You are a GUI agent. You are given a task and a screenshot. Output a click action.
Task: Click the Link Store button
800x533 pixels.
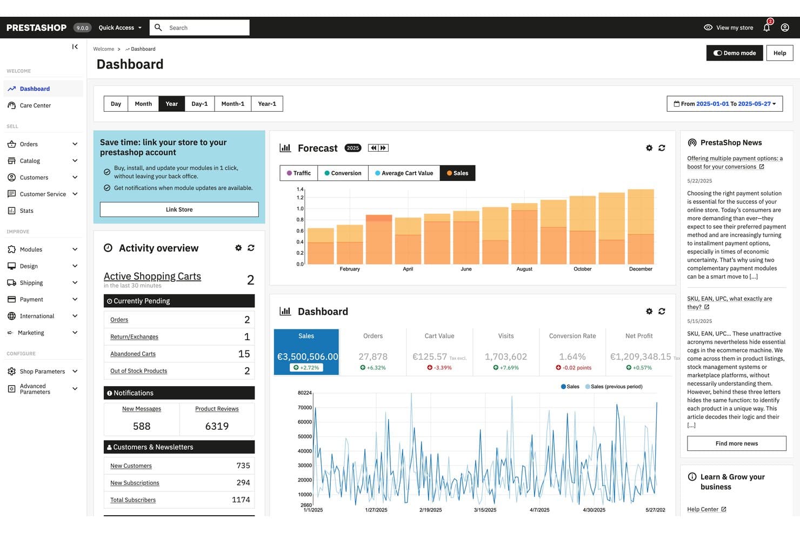179,210
